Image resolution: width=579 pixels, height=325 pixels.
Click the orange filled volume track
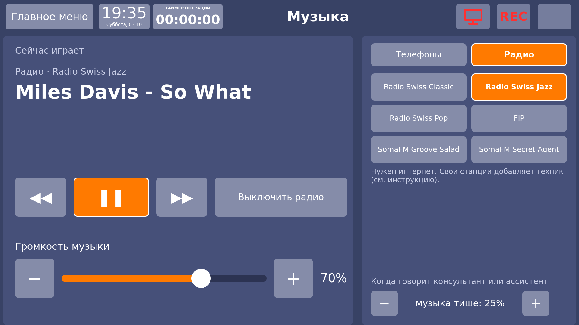127,278
